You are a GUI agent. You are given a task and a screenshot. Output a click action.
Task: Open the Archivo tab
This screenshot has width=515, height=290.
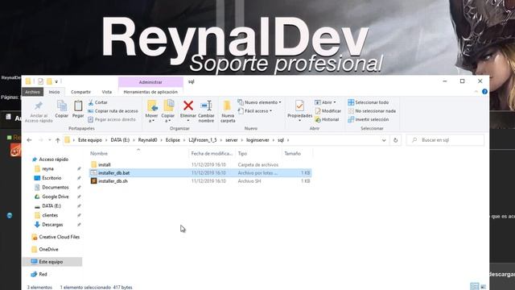32,92
